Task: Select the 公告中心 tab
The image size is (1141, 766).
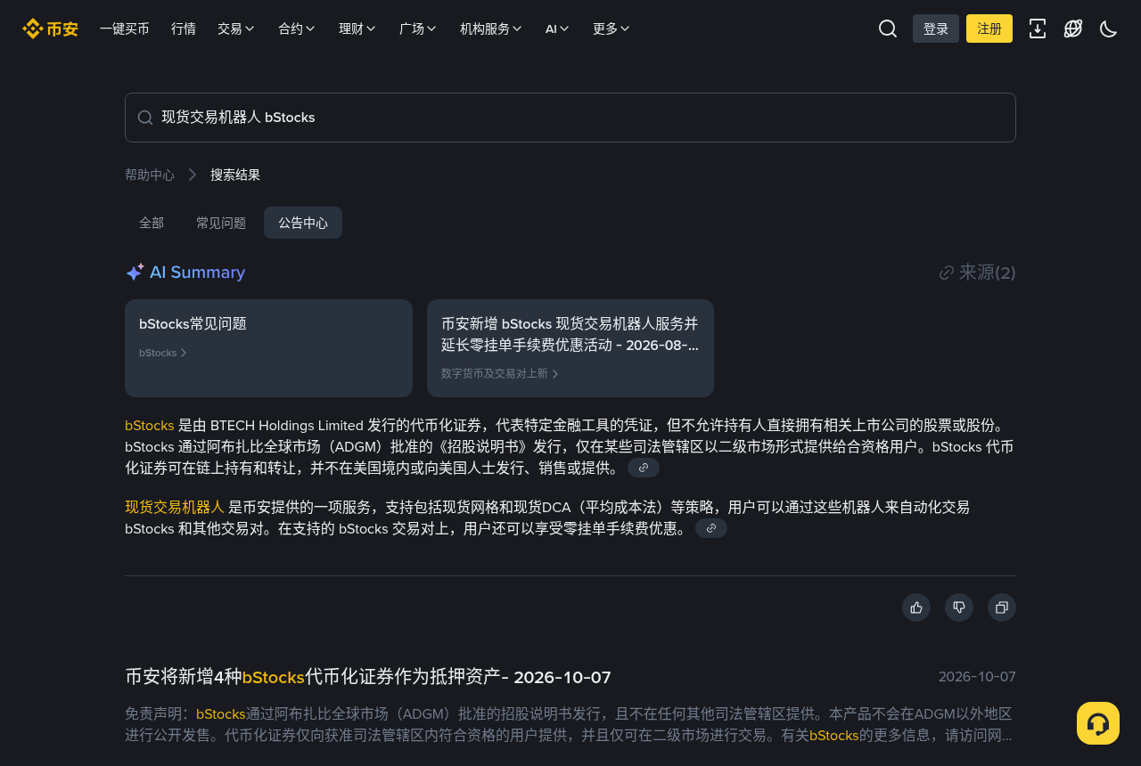Action: pyautogui.click(x=303, y=223)
